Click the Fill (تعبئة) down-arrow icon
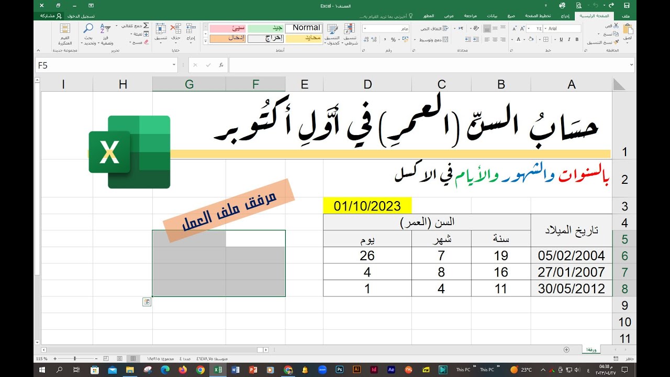This screenshot has width=670, height=377. point(146,34)
